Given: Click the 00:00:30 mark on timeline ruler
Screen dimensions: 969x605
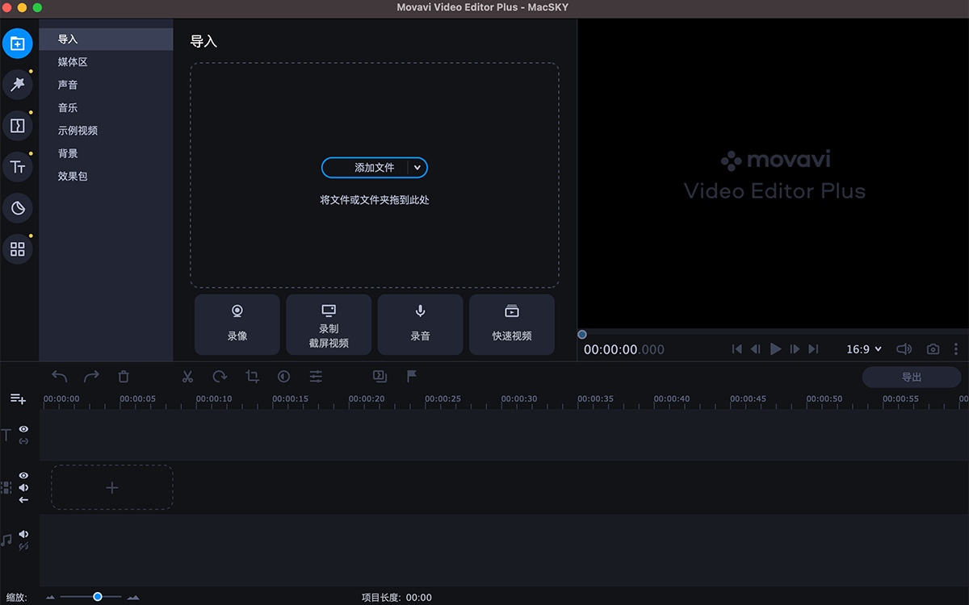Looking at the screenshot, I should coord(519,398).
